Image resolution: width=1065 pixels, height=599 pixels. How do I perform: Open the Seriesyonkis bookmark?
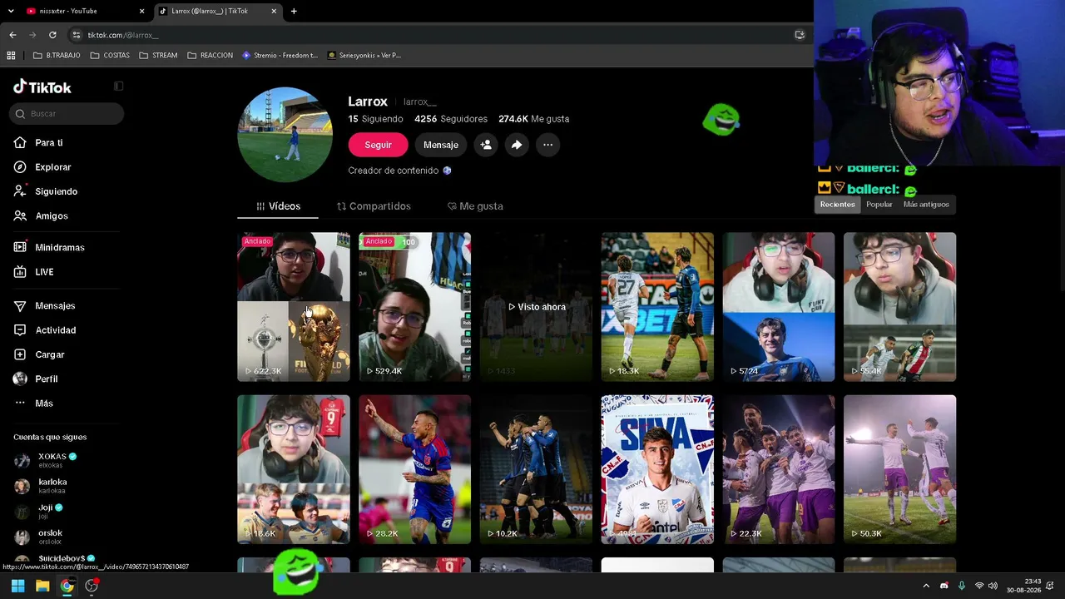coord(364,56)
